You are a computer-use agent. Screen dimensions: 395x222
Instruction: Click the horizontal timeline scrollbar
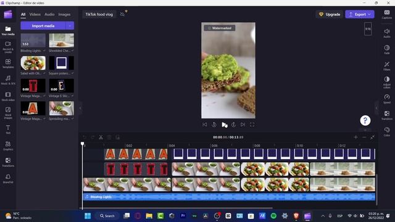(177, 208)
